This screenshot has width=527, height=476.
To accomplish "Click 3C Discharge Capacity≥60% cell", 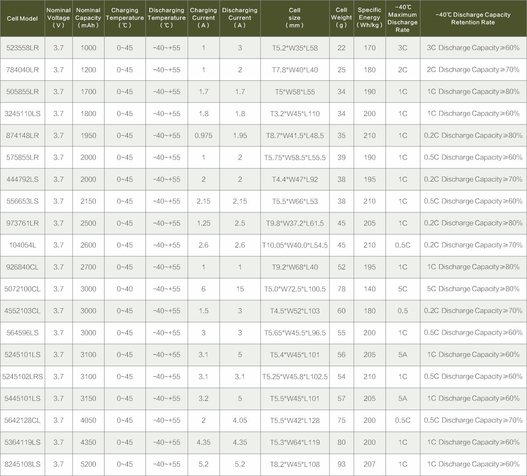I will [473, 48].
